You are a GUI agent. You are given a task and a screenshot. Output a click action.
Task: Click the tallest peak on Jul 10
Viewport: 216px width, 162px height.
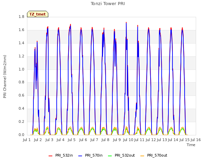126,23
